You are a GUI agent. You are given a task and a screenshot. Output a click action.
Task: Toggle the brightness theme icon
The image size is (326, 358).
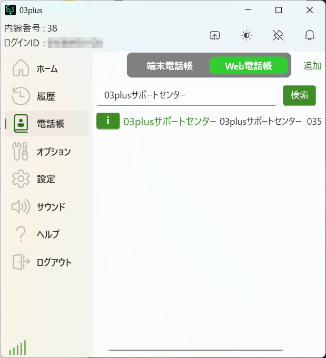click(x=247, y=35)
